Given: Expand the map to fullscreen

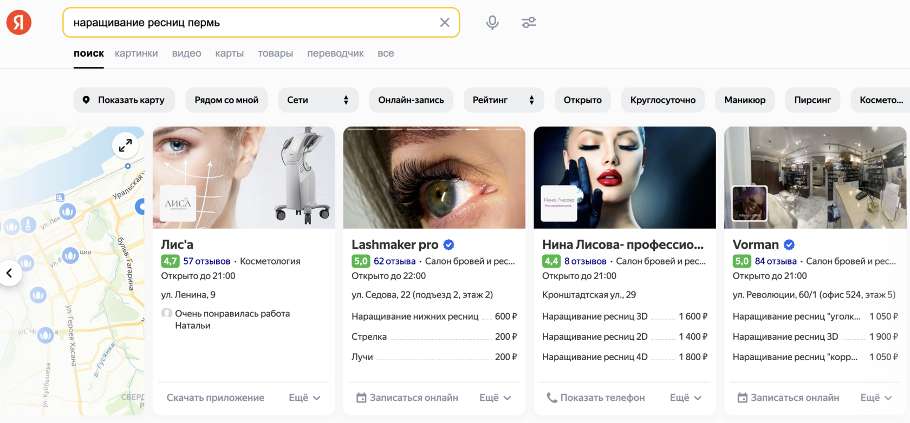Looking at the screenshot, I should point(125,146).
